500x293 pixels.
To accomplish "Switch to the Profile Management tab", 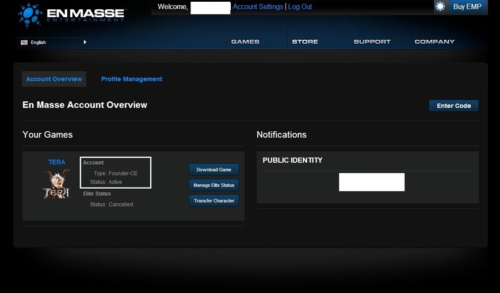I will click(x=132, y=79).
